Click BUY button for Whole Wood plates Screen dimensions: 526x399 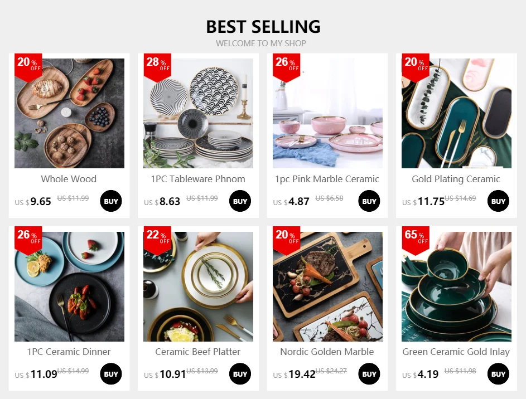click(x=110, y=201)
